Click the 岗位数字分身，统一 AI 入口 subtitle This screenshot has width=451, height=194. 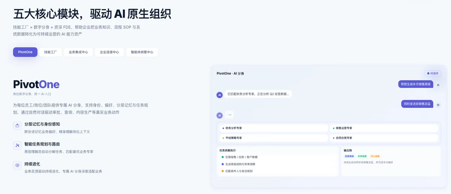pos(32,94)
